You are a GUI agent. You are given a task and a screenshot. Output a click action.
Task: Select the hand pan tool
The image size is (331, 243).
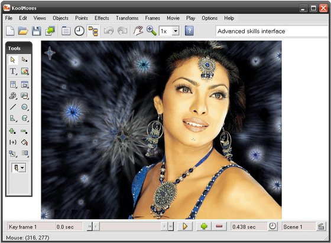(138, 31)
